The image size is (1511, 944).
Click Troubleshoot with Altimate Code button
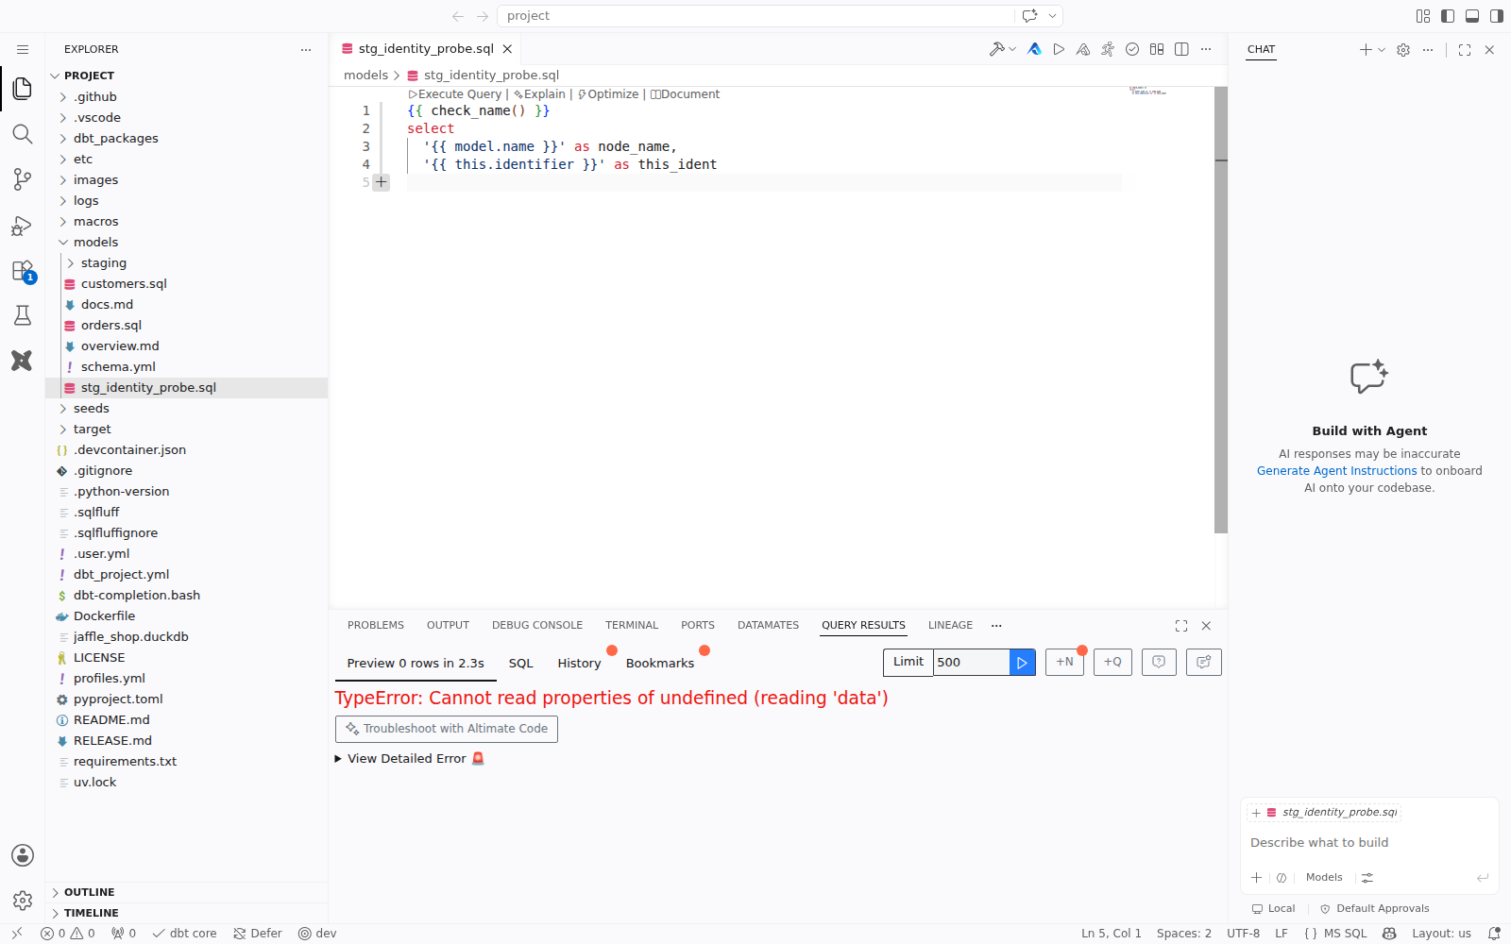click(x=447, y=729)
